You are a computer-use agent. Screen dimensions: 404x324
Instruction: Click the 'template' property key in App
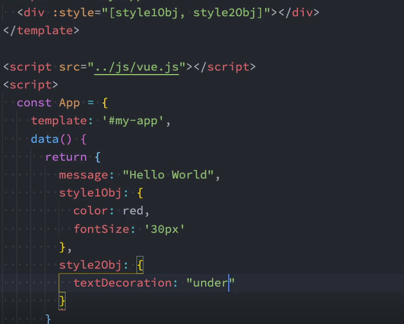[x=59, y=121]
